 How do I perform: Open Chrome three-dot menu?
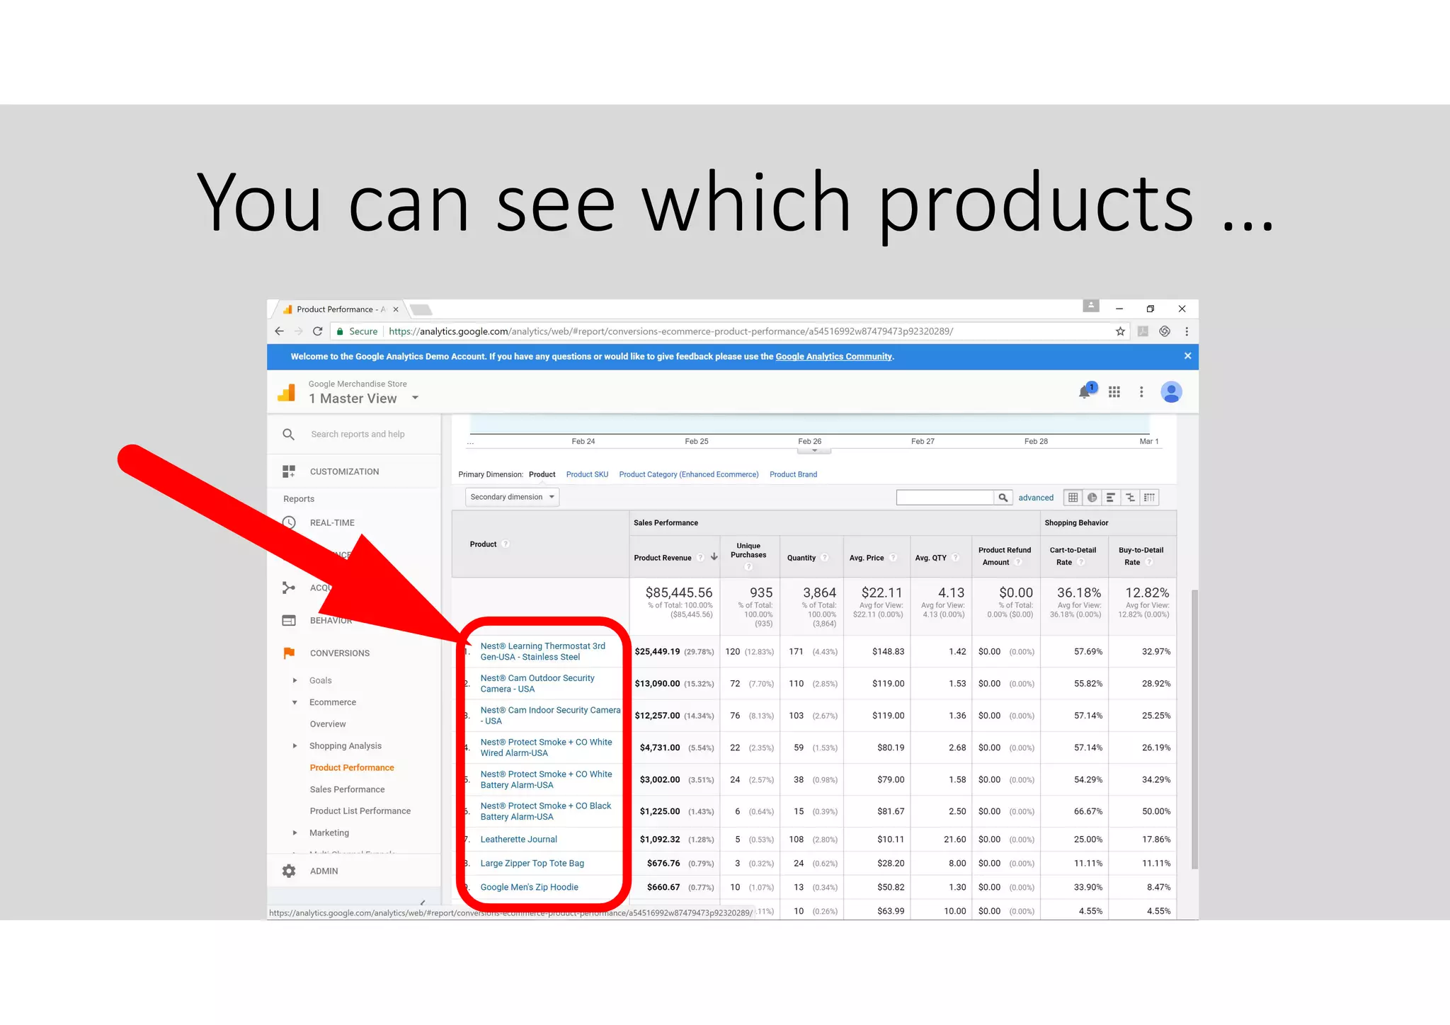pyautogui.click(x=1187, y=331)
